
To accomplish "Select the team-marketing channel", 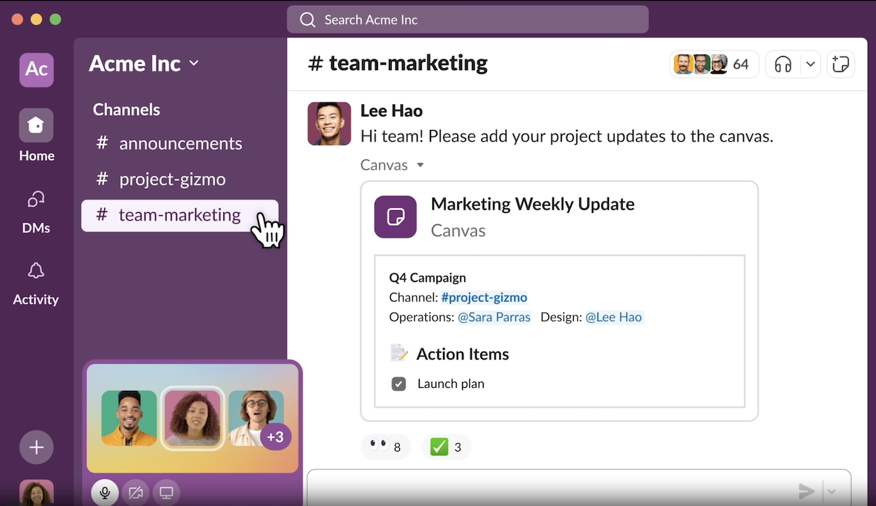I will (x=180, y=215).
